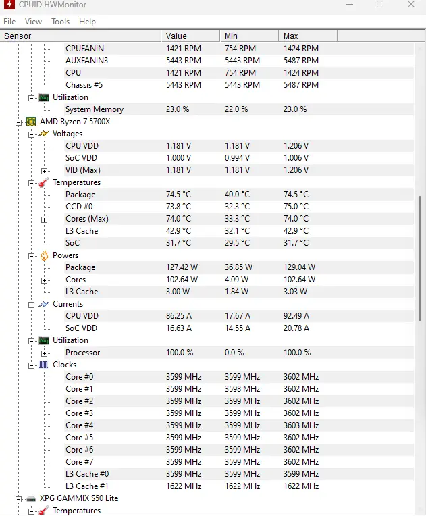The image size is (426, 516).
Task: Click the Voltages lightning icon
Action: click(x=44, y=134)
